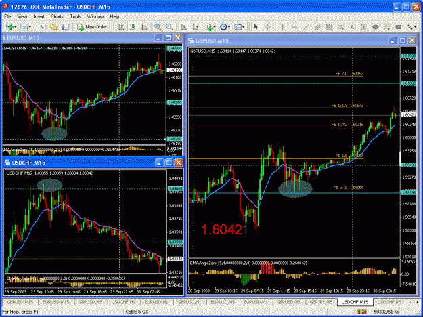Open the Charts menu
This screenshot has height=317, width=423.
(x=57, y=16)
